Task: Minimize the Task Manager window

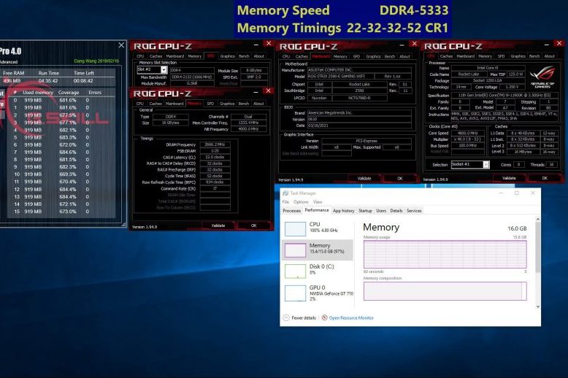Action: pos(501,193)
